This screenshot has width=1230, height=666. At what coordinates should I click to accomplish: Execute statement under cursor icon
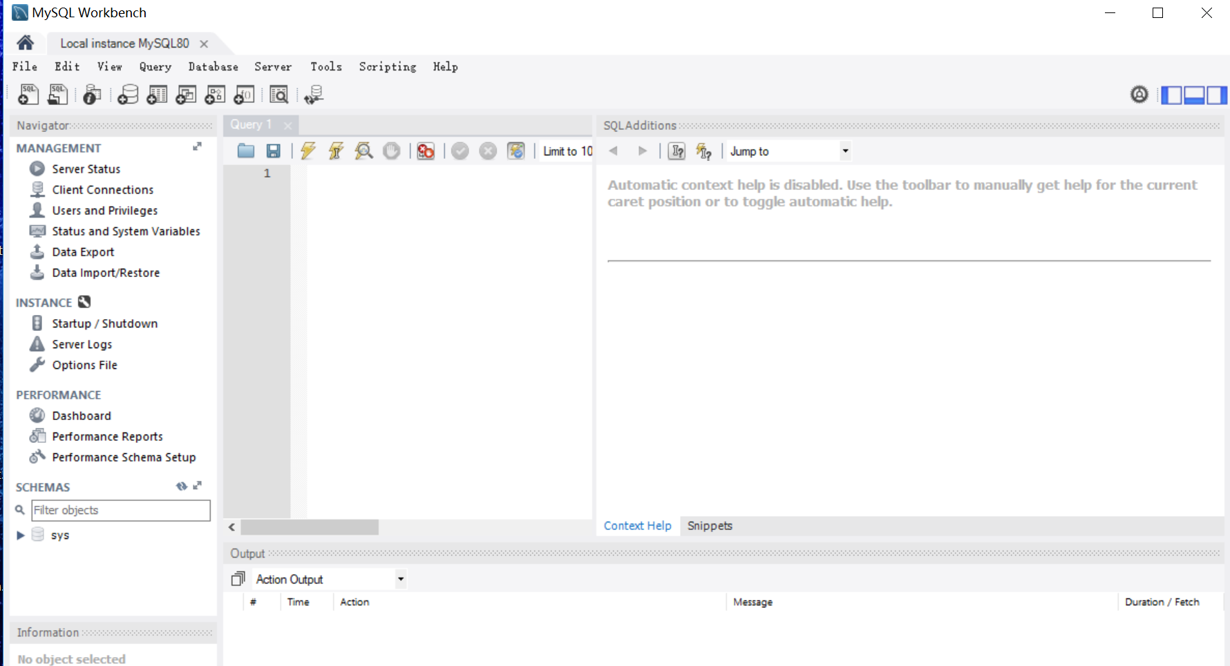[x=336, y=151]
